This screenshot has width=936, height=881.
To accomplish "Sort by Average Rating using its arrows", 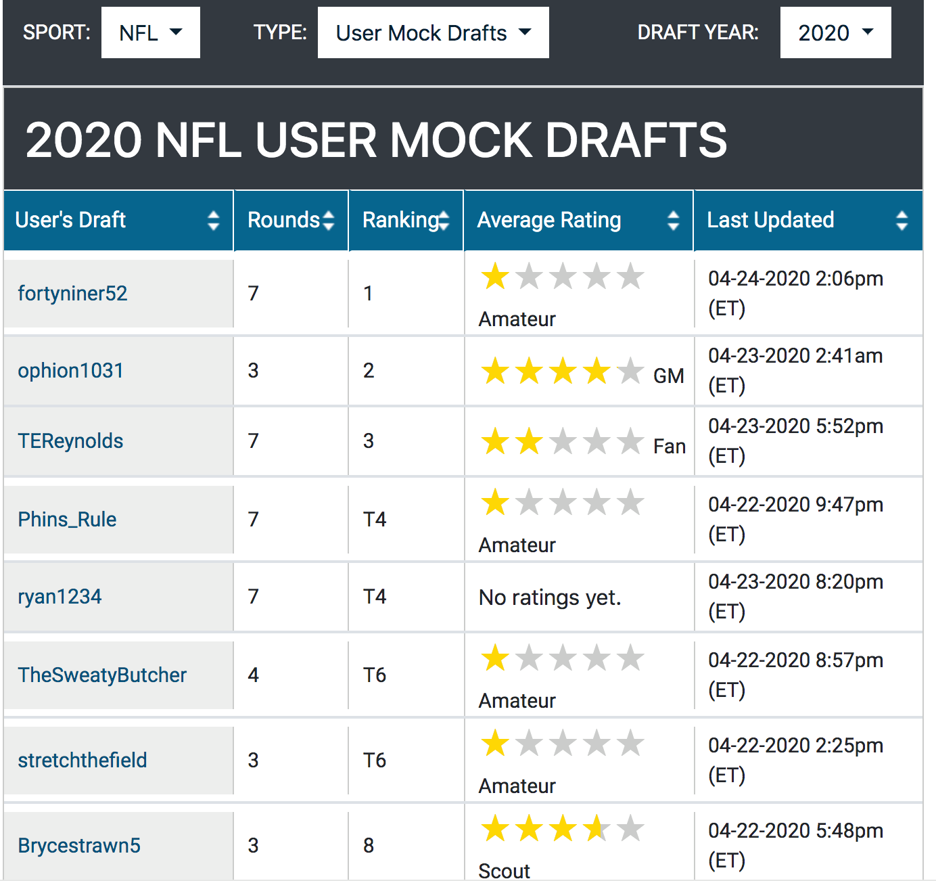I will coord(673,220).
